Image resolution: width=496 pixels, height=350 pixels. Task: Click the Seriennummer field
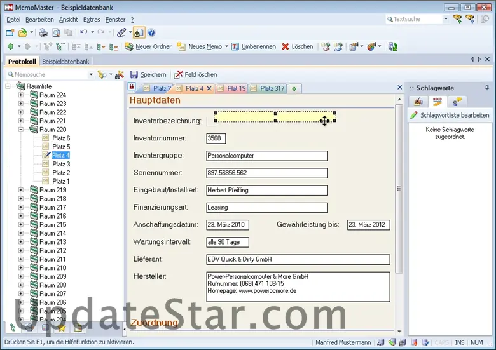tap(267, 173)
